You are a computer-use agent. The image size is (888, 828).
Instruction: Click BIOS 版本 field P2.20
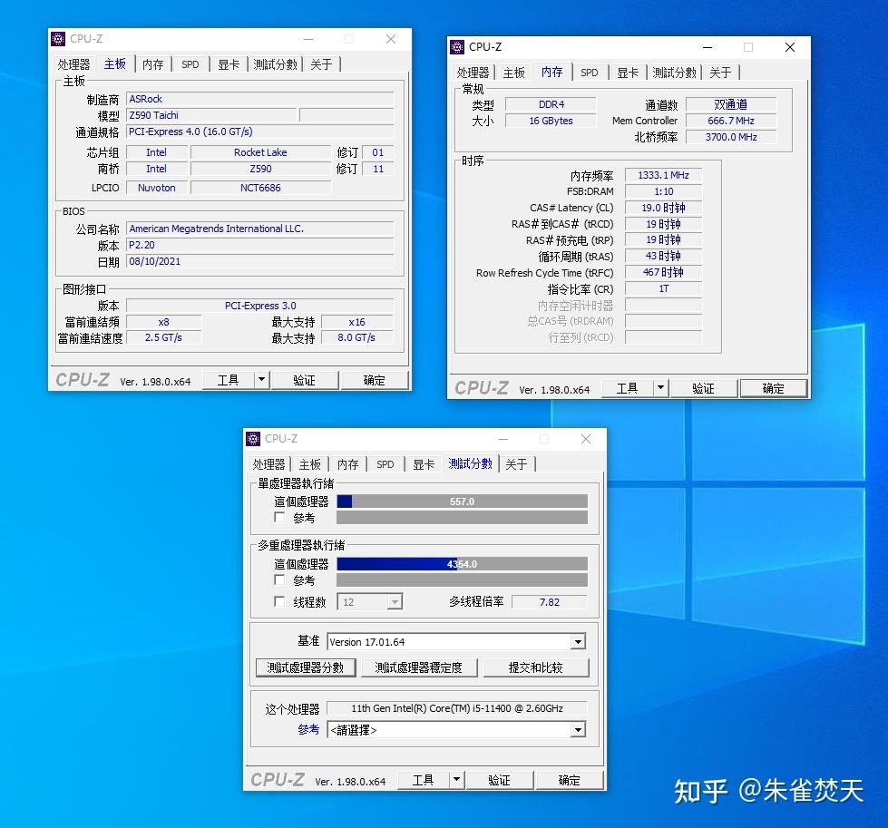coord(260,245)
